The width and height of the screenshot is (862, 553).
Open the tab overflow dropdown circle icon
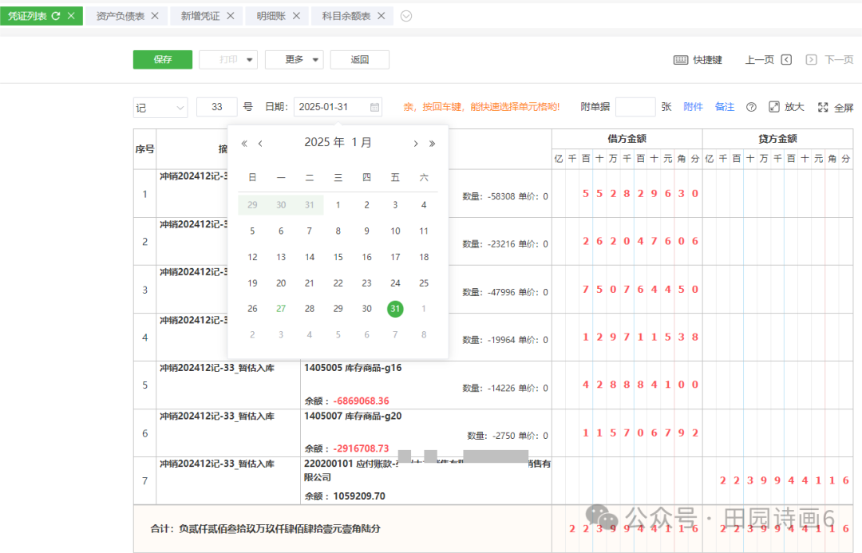406,16
